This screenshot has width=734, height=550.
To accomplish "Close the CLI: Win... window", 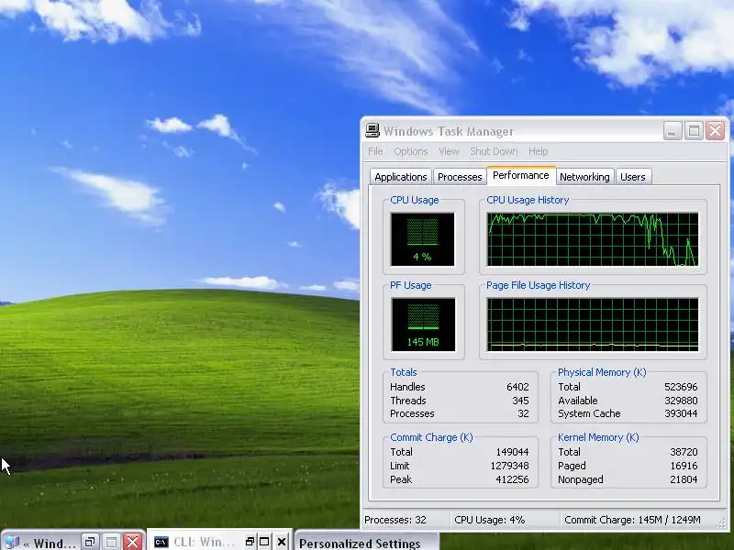I will coord(282,542).
